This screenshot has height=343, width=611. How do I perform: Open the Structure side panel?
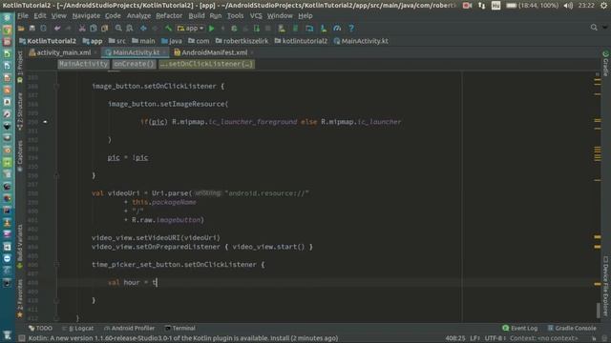(20, 111)
